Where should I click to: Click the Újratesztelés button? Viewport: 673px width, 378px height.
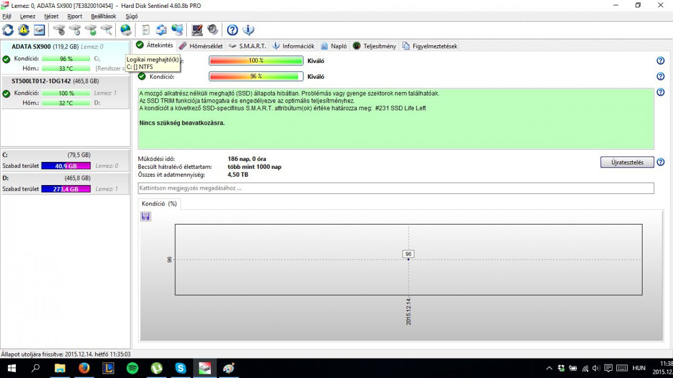[627, 162]
